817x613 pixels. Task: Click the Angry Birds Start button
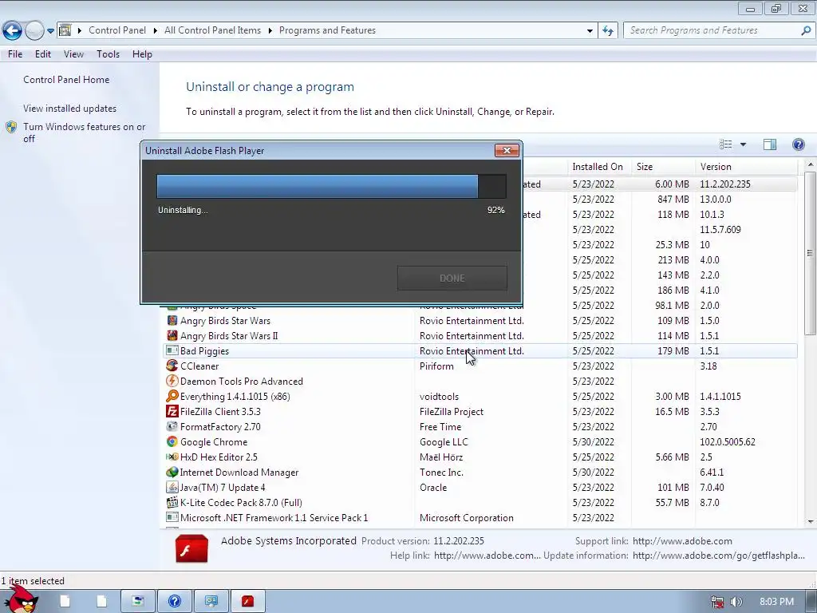tap(22, 599)
